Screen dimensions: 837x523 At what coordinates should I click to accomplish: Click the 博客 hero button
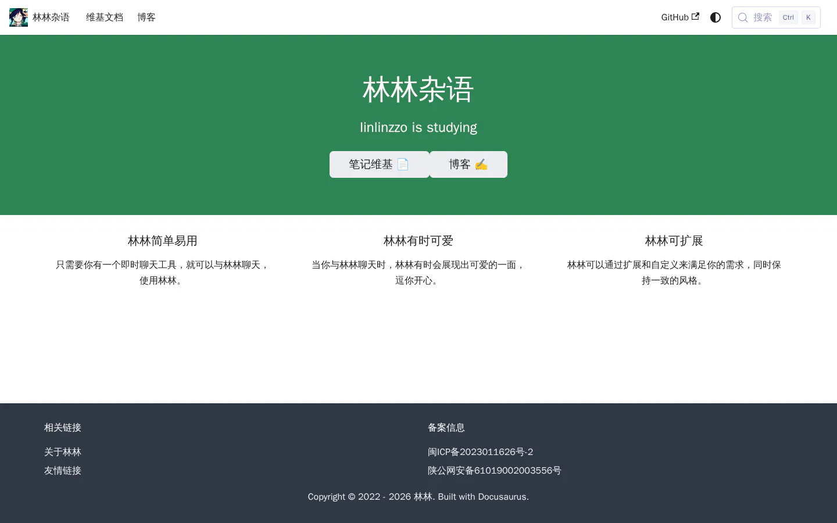tap(468, 164)
